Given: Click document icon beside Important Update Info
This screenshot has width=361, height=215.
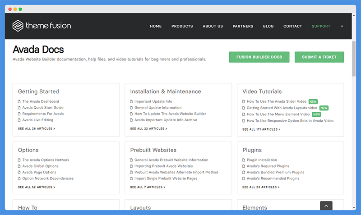Looking at the screenshot, I should click(x=131, y=101).
